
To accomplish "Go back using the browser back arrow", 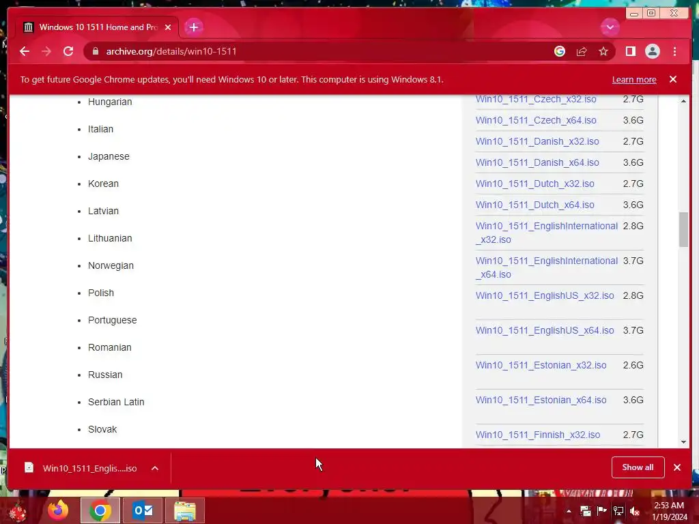I will [x=25, y=52].
